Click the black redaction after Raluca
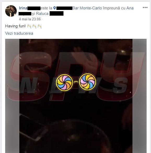Viewport: 151px width, 153px height. pyautogui.click(x=56, y=14)
